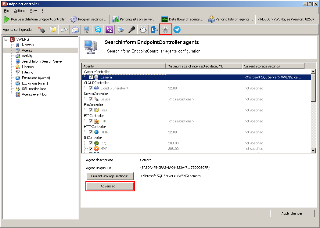320x228 pixels.
Task: Click Current storage settings column header
Action: 273,66
